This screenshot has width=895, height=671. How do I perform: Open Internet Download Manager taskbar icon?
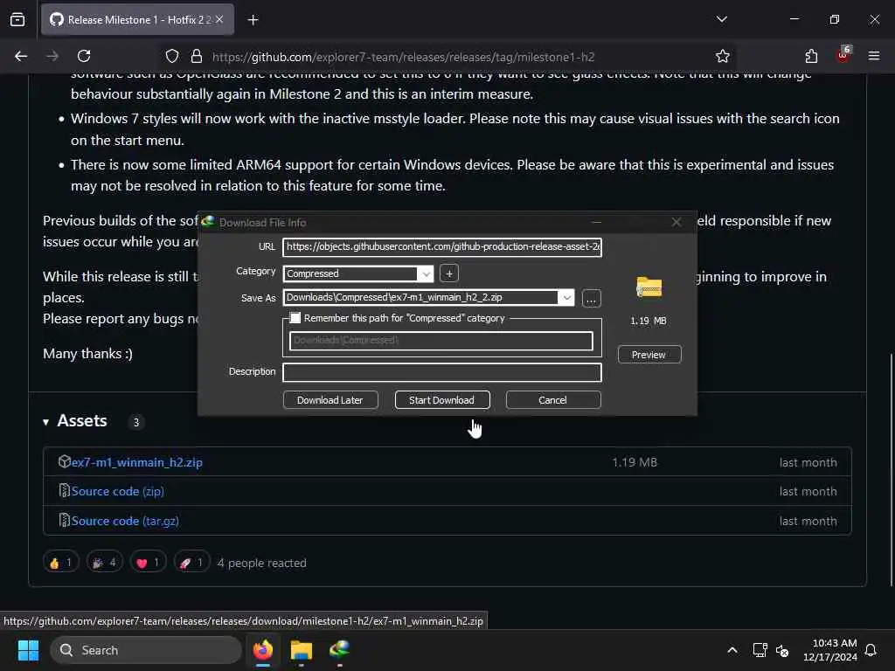[x=340, y=650]
